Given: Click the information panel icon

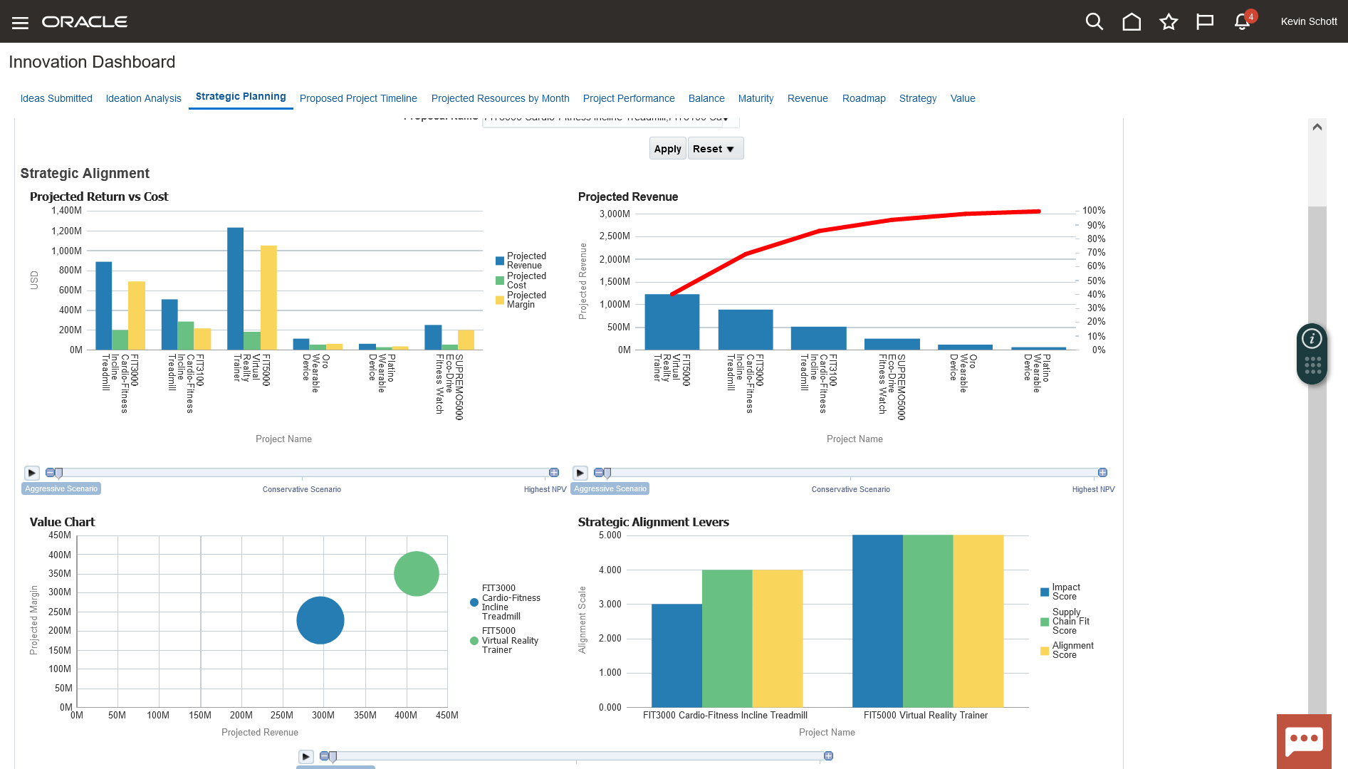Looking at the screenshot, I should point(1312,339).
